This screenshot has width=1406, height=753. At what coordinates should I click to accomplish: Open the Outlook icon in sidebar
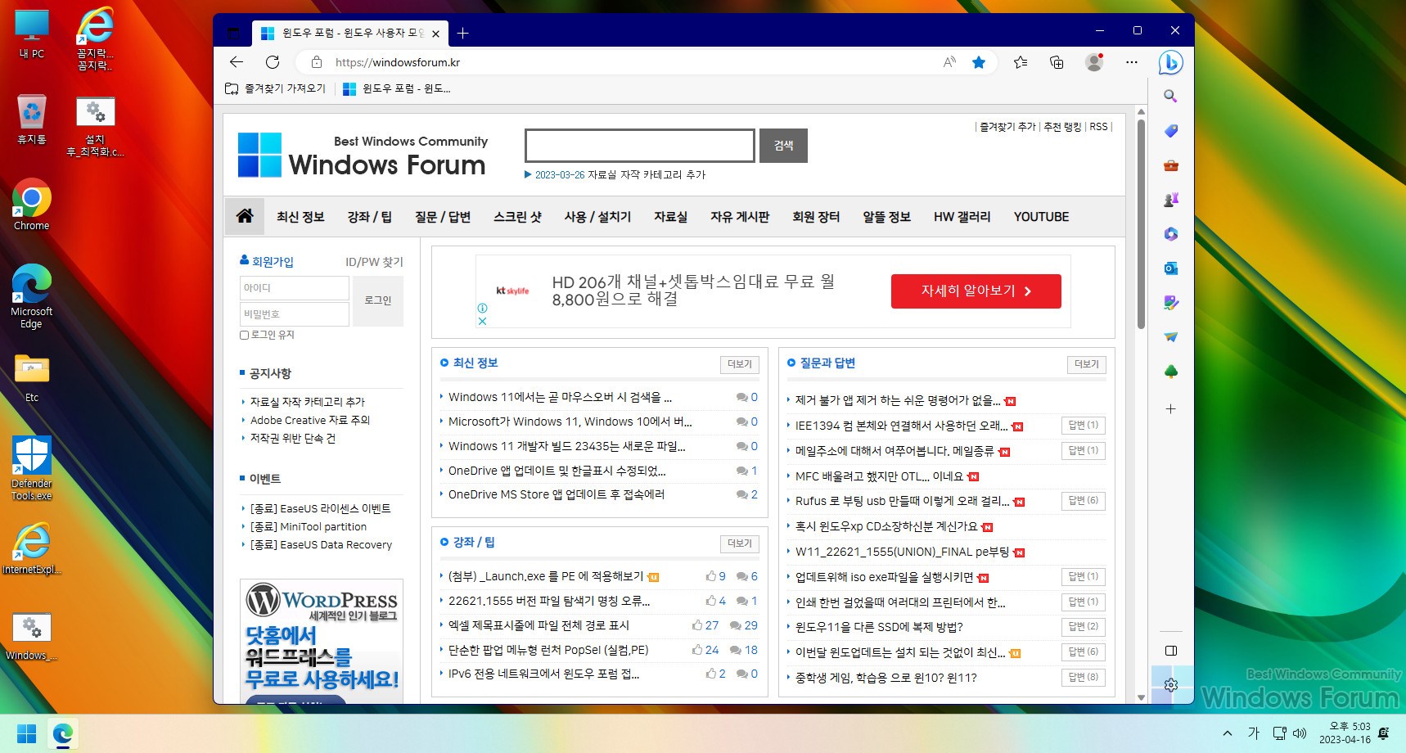[x=1171, y=268]
